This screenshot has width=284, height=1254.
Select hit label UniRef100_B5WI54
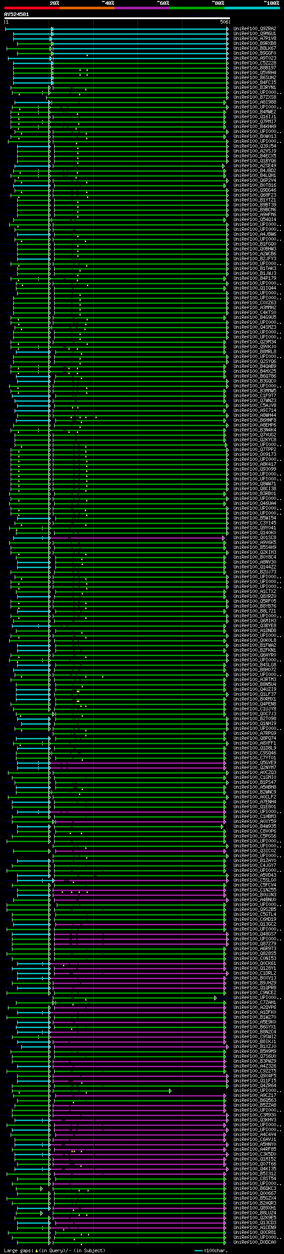[255, 518]
